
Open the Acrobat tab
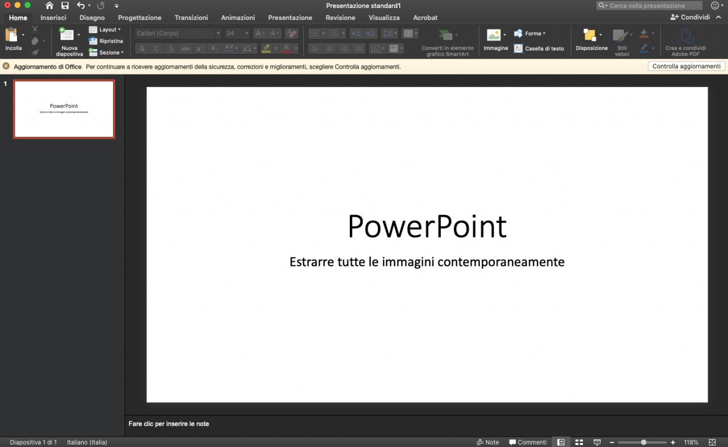425,18
